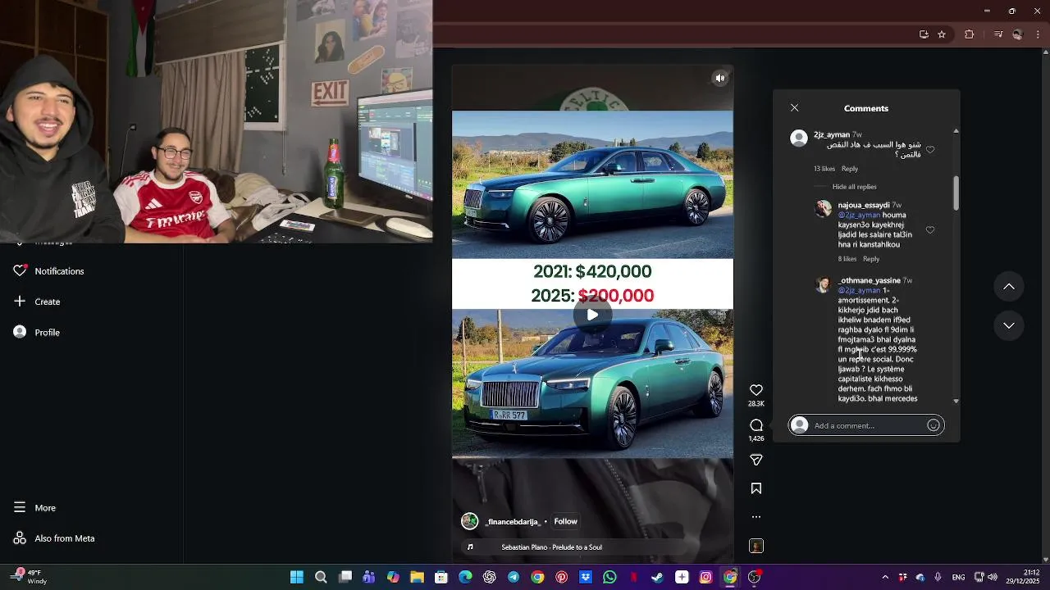Open the volume control in tray

coord(993,577)
